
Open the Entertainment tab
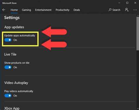click(x=43, y=10)
